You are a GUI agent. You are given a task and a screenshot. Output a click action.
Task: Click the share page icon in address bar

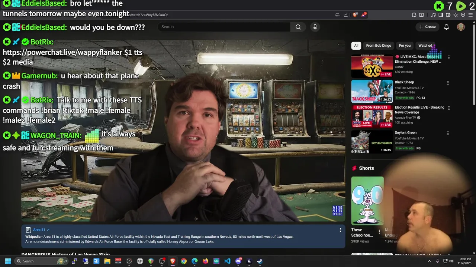coord(346,15)
